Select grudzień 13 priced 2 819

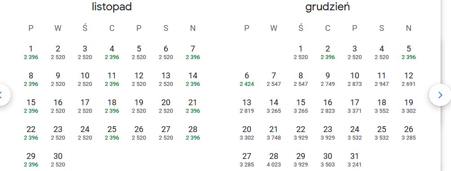click(x=247, y=106)
